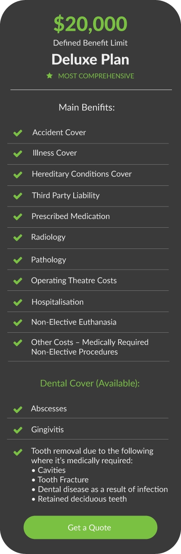This screenshot has width=181, height=554.
Task: Click the Dental Cover (Available) heading
Action: pyautogui.click(x=90, y=384)
